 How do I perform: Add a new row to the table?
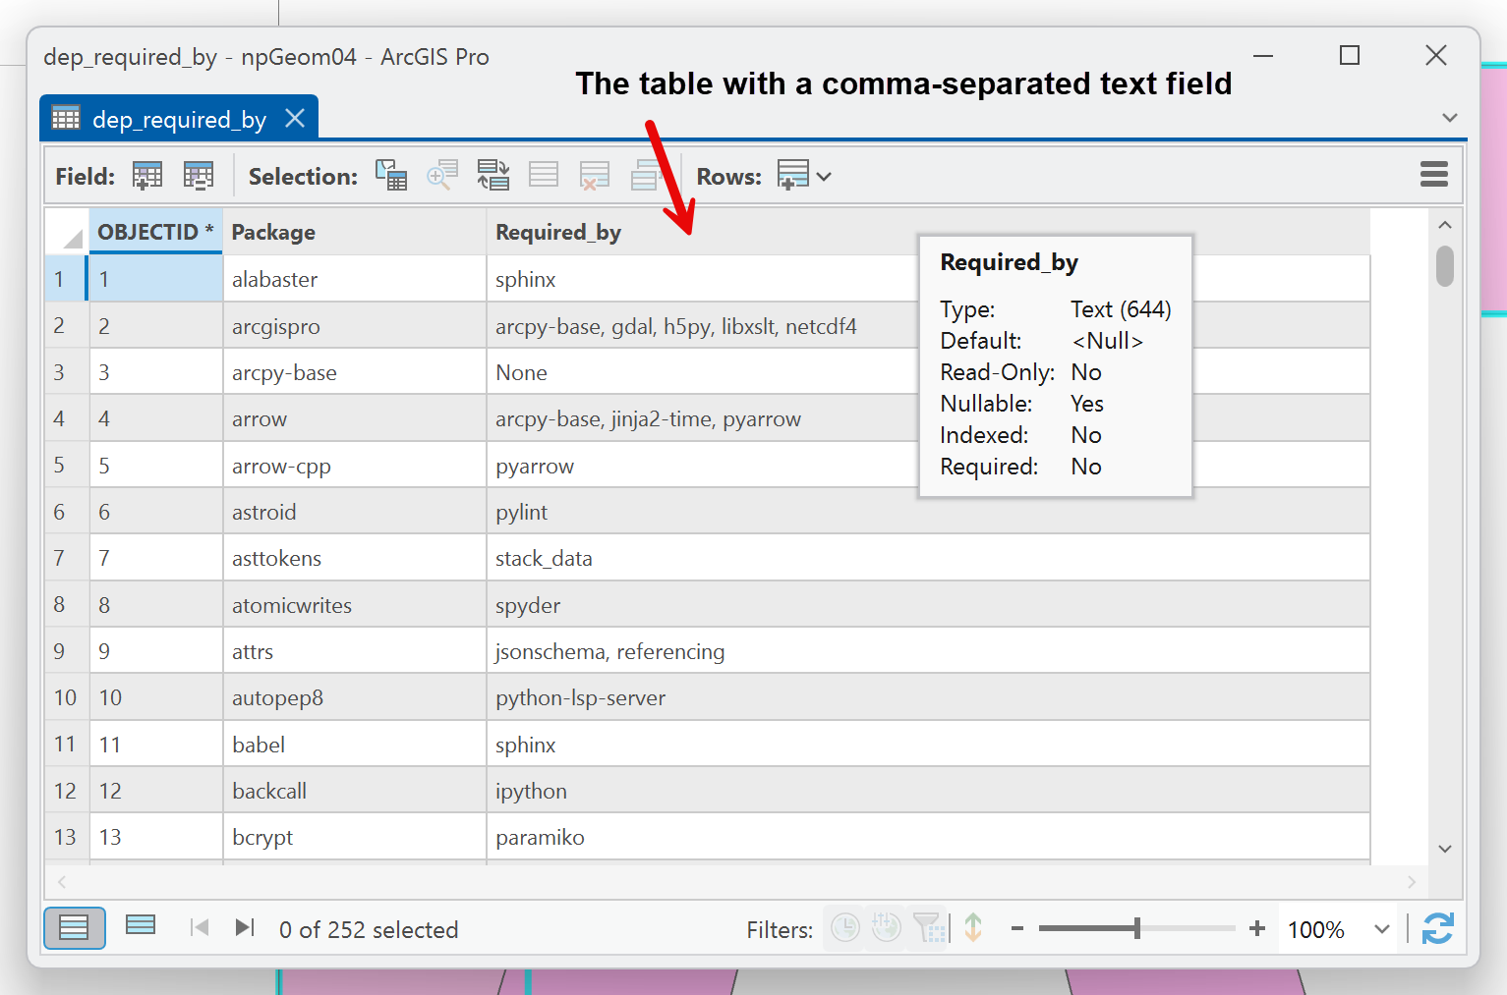click(792, 175)
